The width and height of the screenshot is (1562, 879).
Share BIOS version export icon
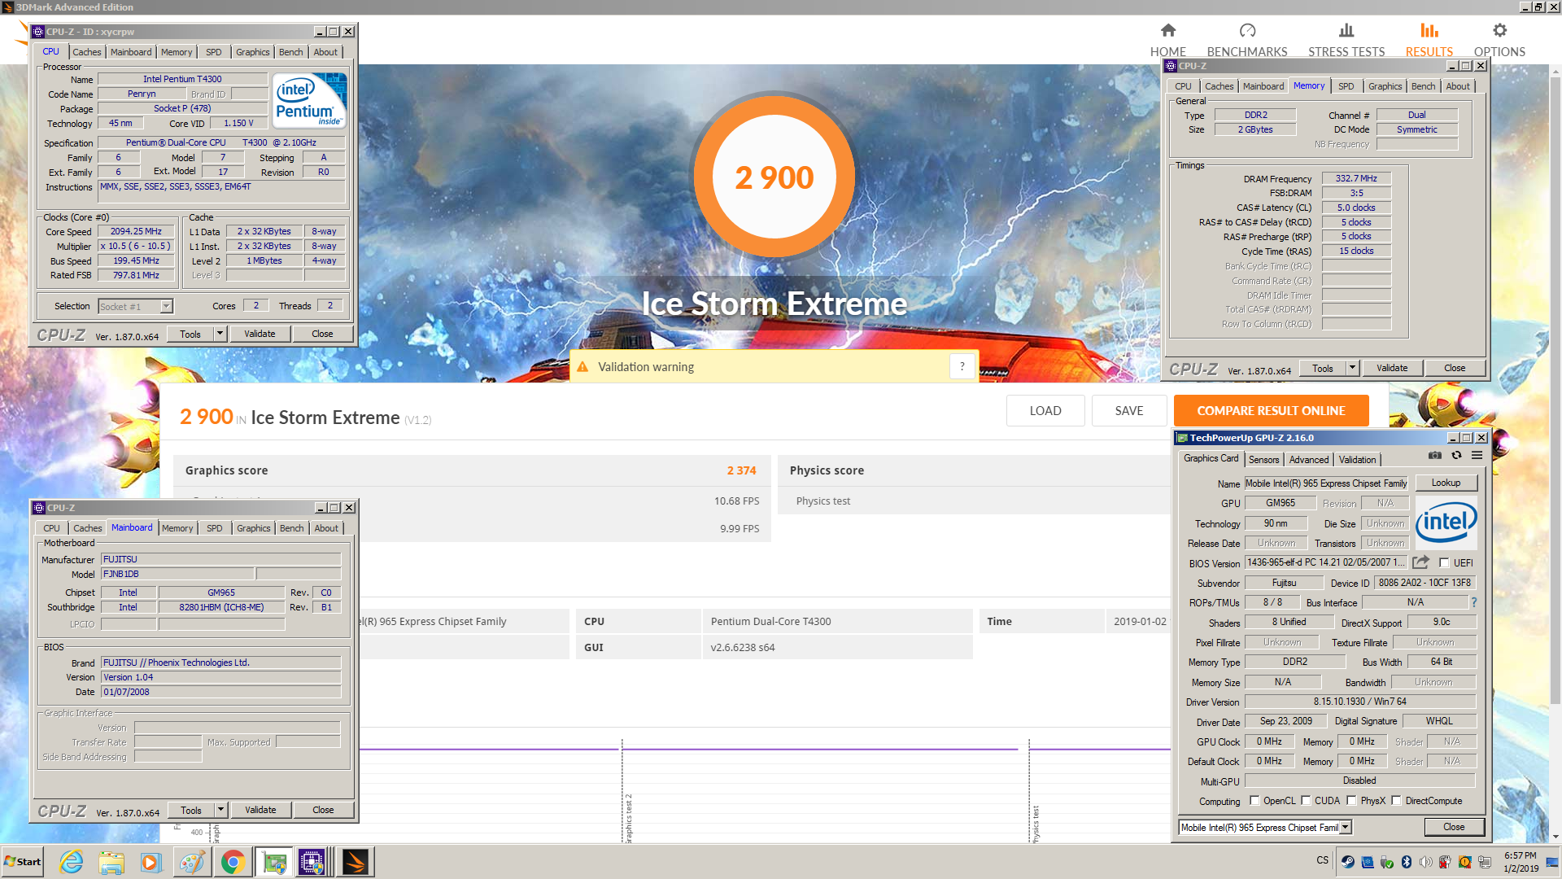1420,562
